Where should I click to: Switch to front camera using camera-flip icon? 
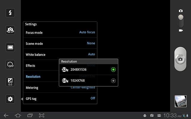tap(10, 30)
